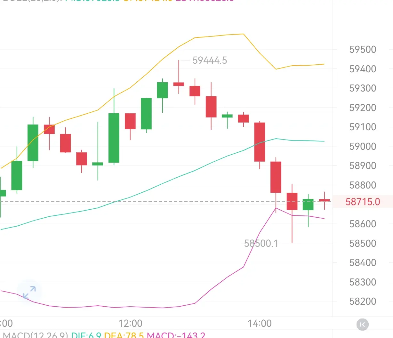This screenshot has height=338, width=393.
Task: Select the candle with wick reaching 59444.5
Action: click(179, 84)
